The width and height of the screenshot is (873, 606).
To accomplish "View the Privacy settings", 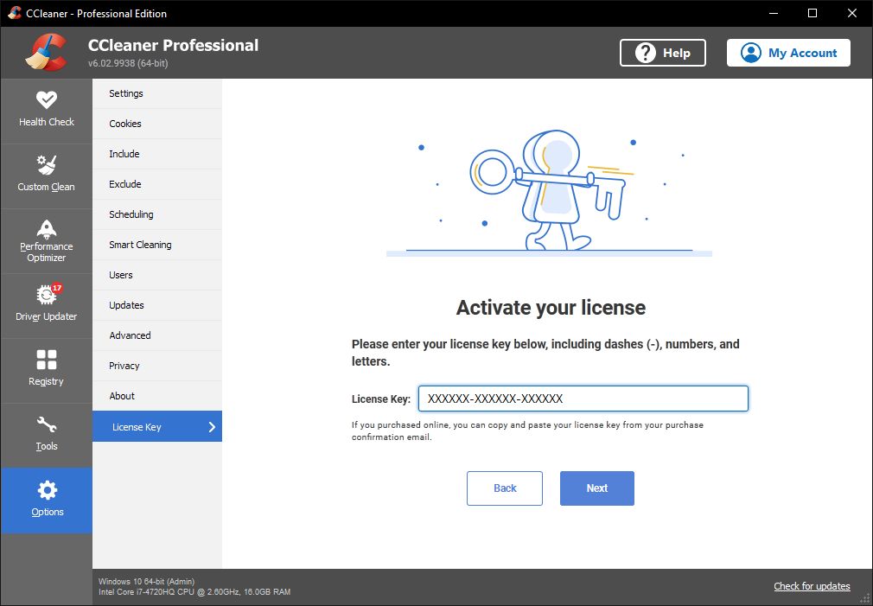I will (124, 365).
